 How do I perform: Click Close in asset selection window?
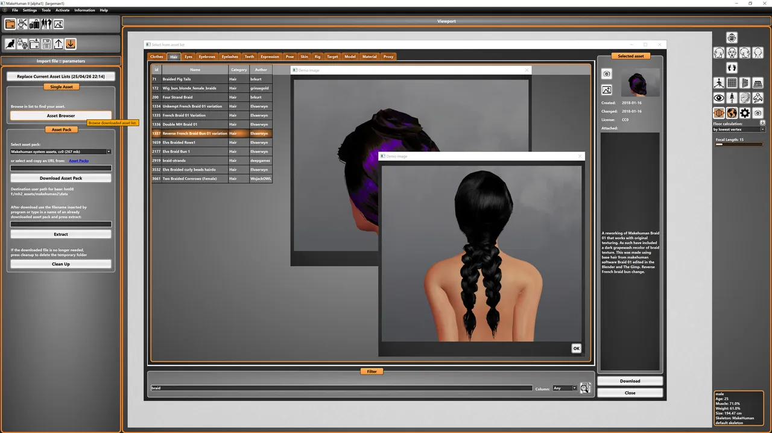tap(630, 393)
